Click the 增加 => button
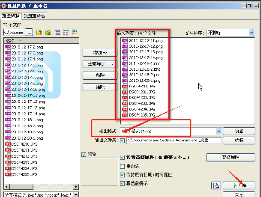This screenshot has width=261, height=197. tap(100, 53)
